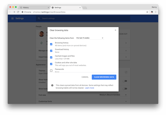Click '48 items (and more on synced devices)' text
The image size is (166, 115).
[x=71, y=45]
